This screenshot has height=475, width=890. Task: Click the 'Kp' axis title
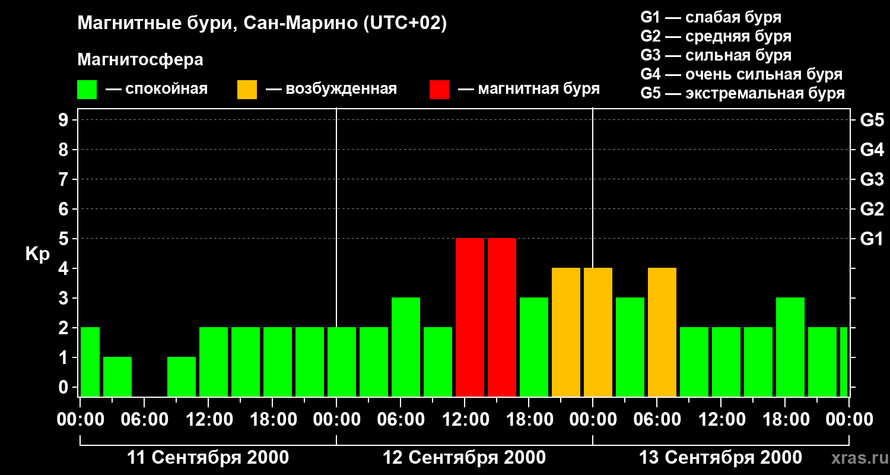click(37, 254)
